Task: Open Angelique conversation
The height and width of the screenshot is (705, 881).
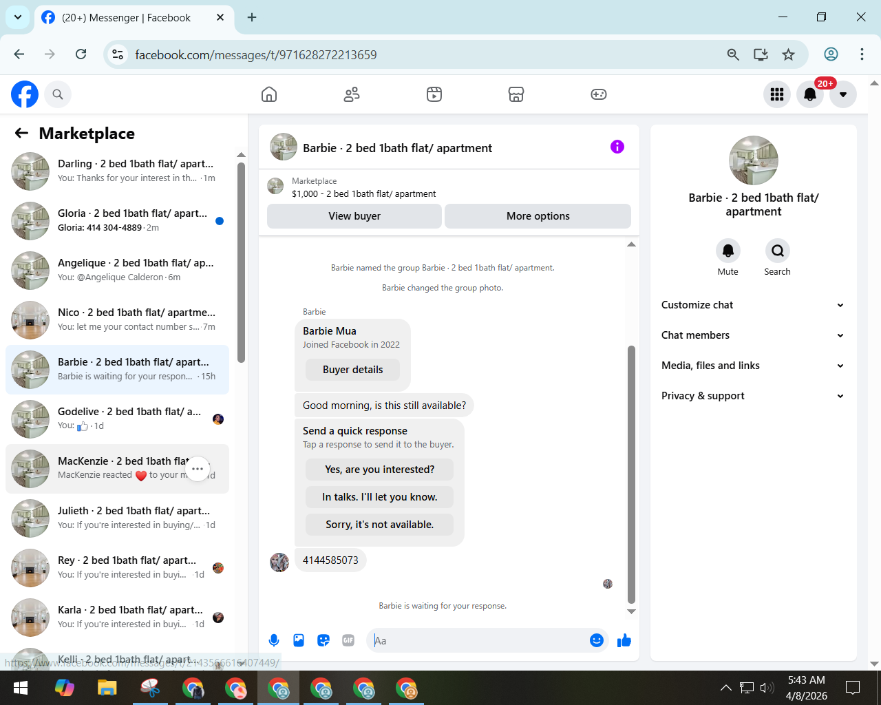Action: pos(117,271)
